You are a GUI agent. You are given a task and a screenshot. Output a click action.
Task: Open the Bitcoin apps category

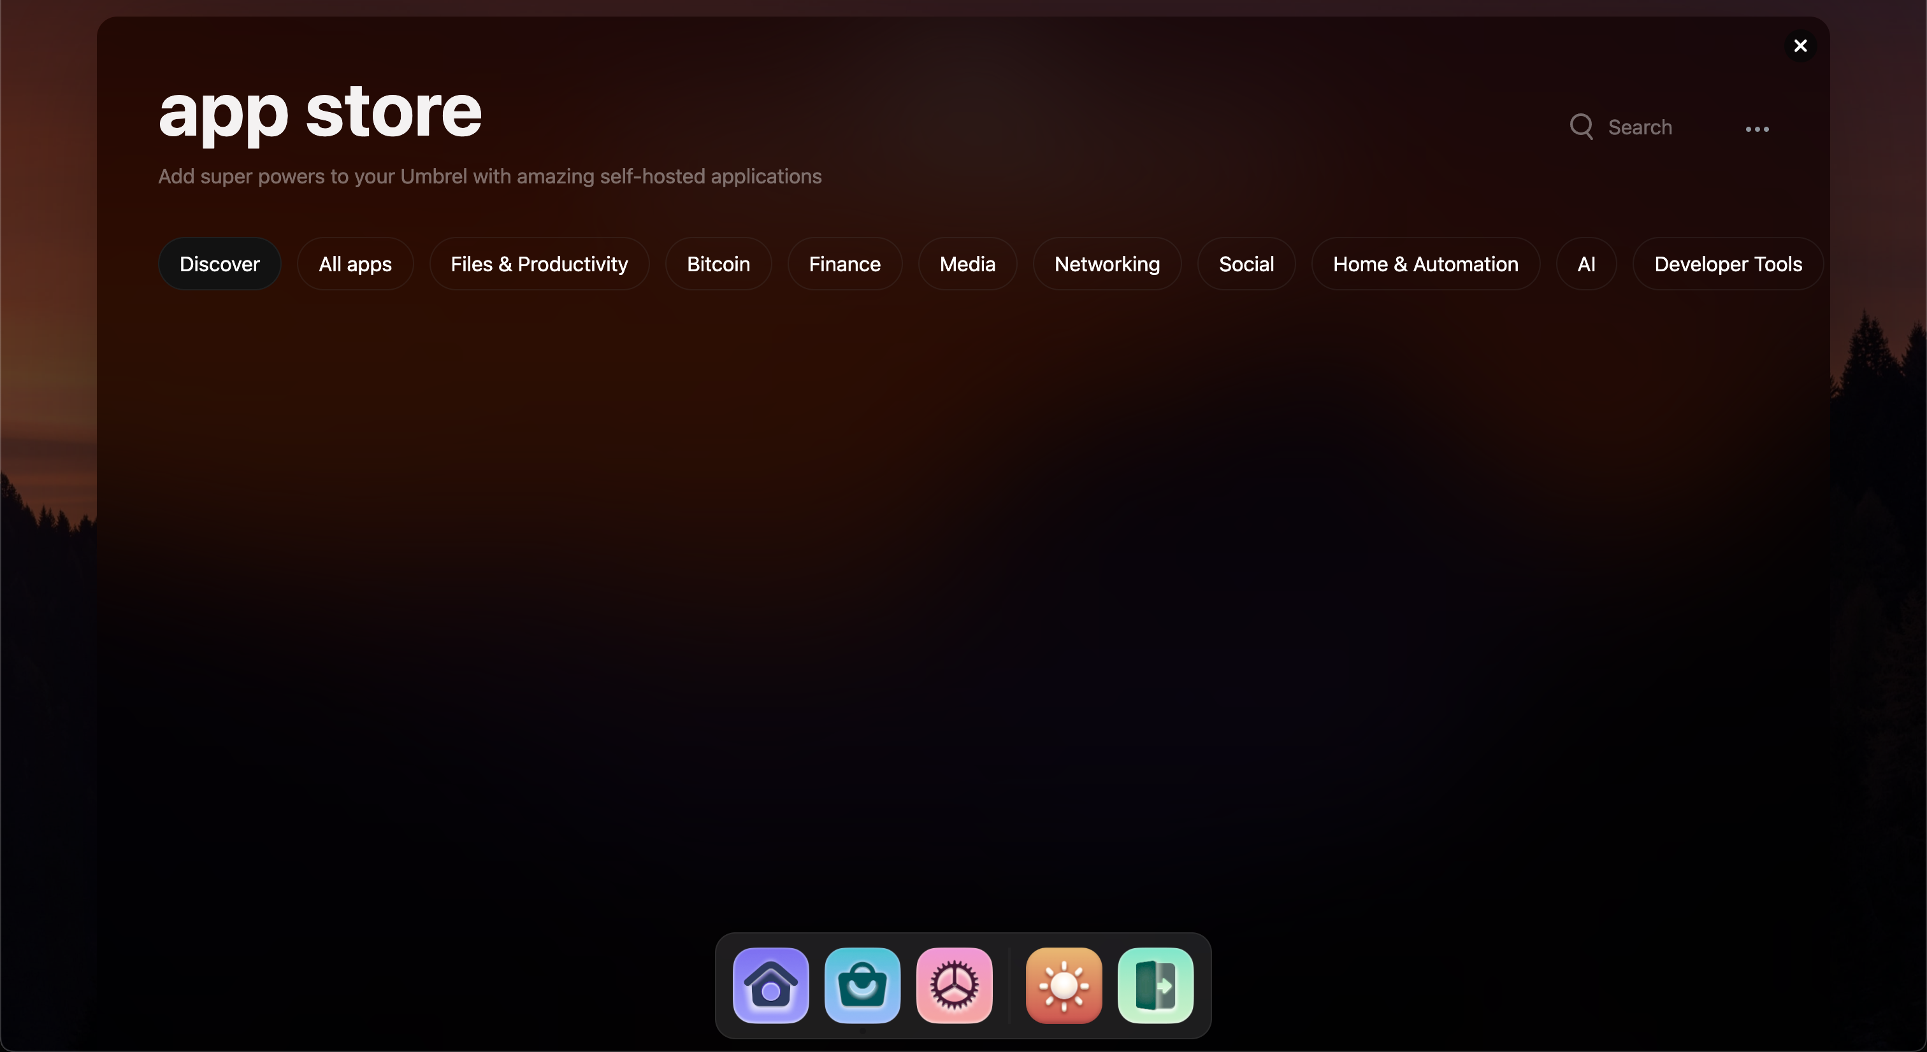coord(718,263)
